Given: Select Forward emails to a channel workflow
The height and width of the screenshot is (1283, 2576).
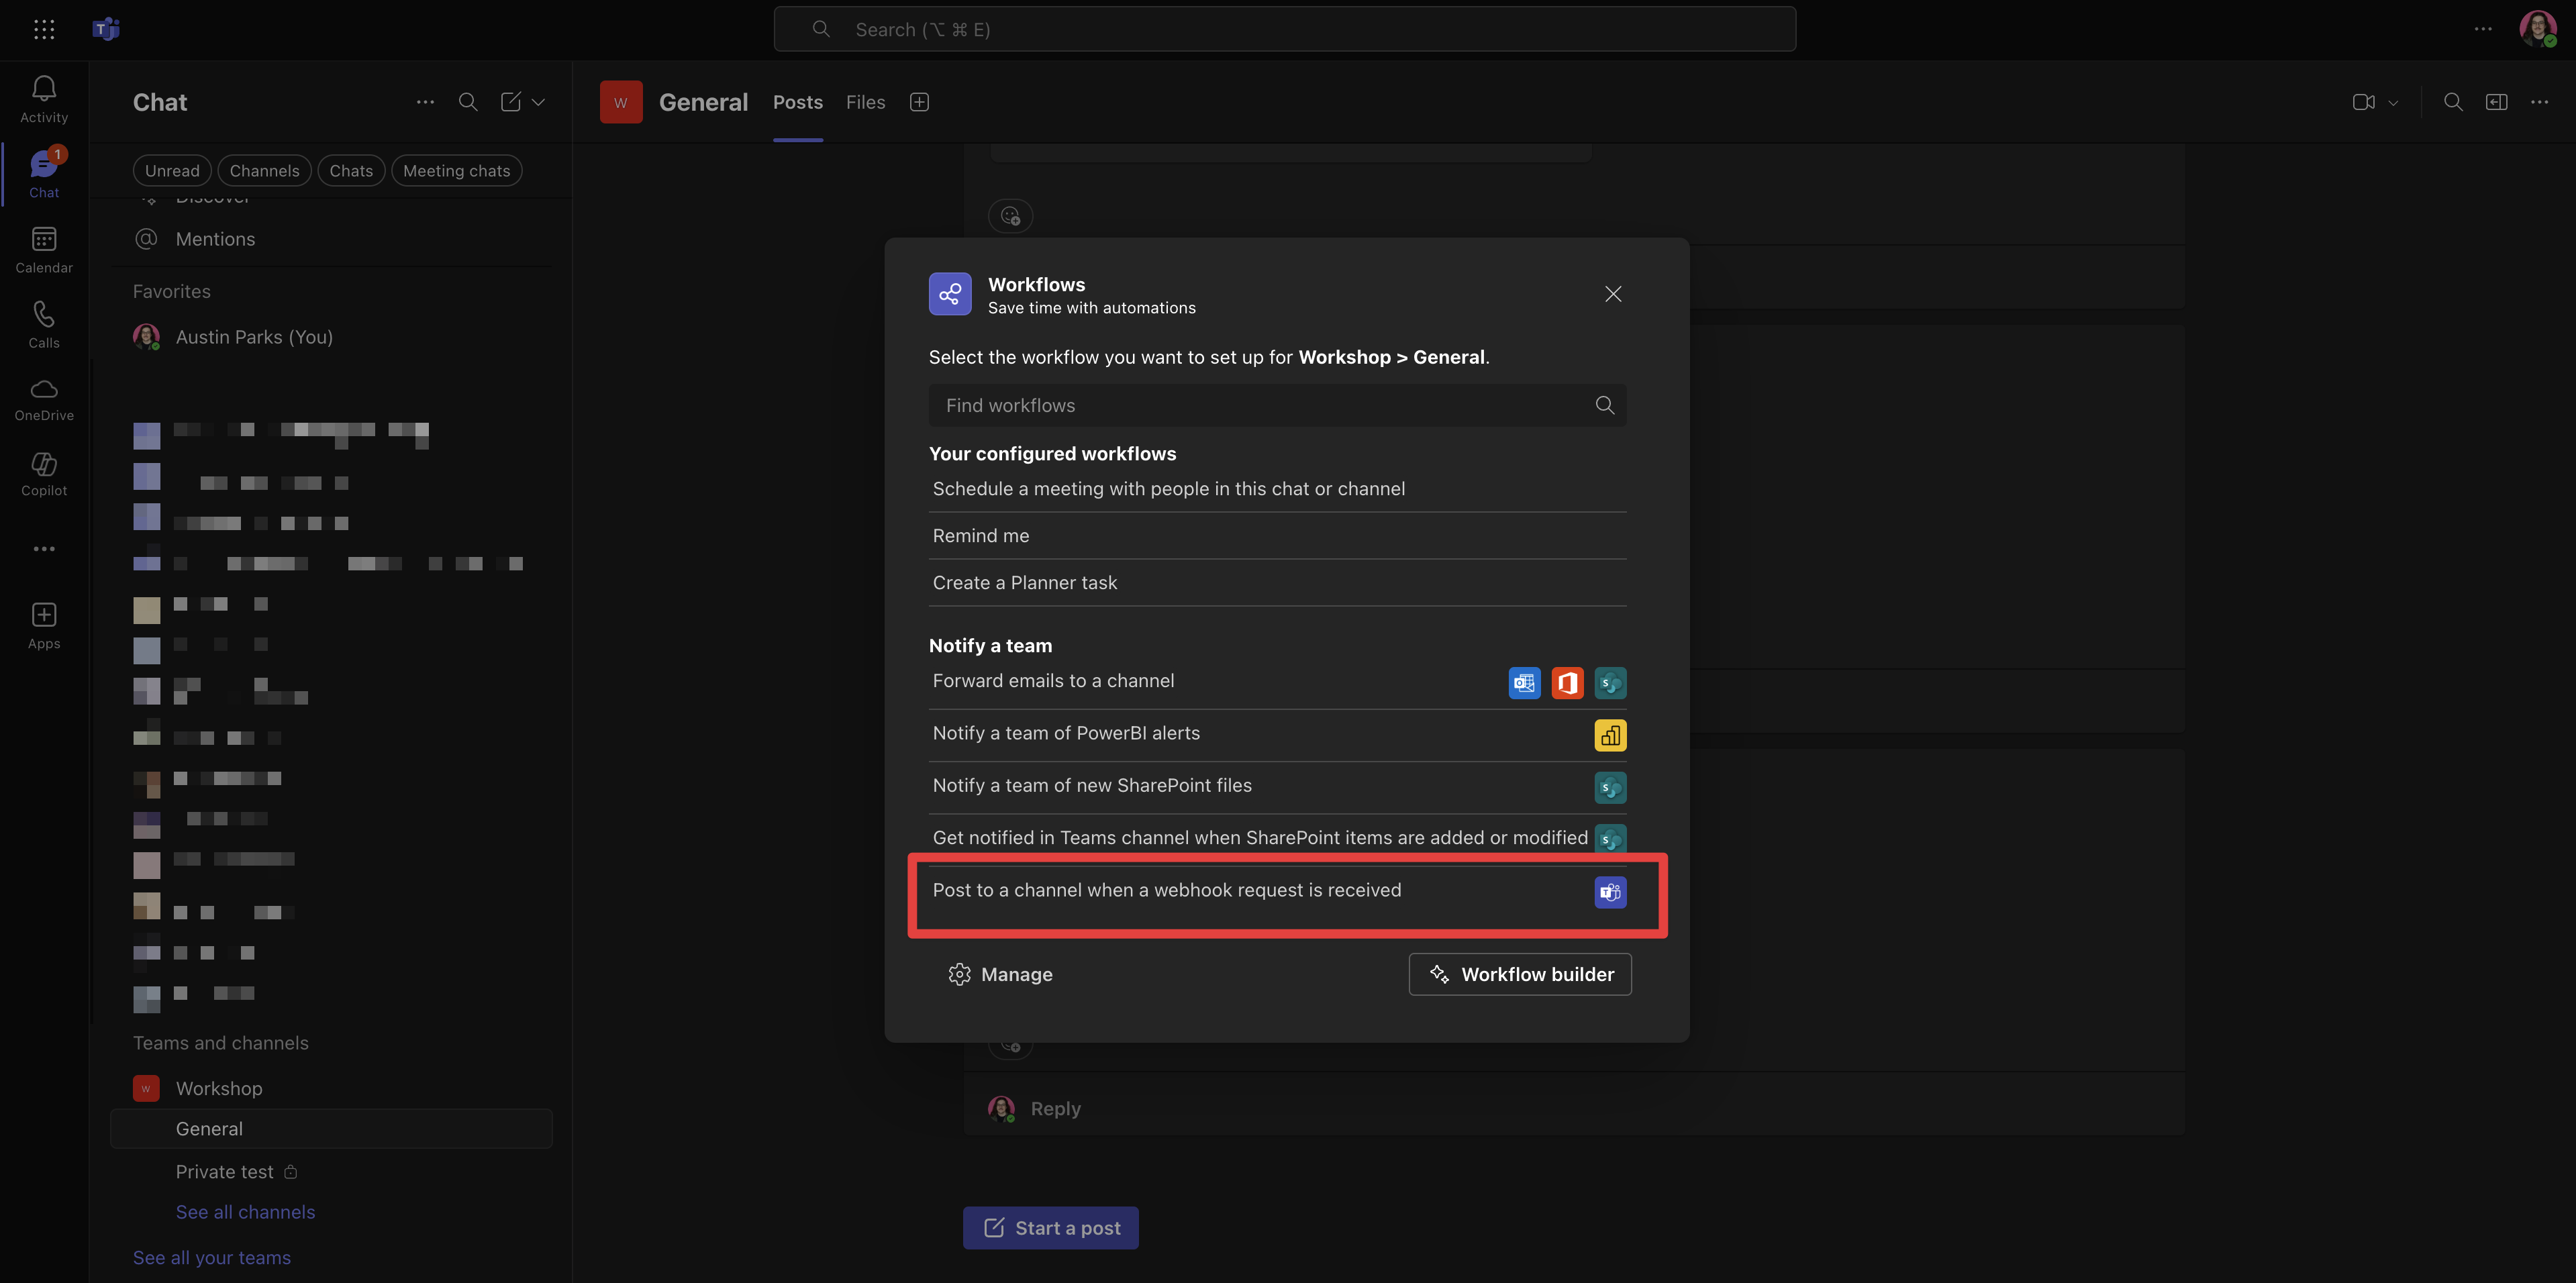Looking at the screenshot, I should [1277, 682].
